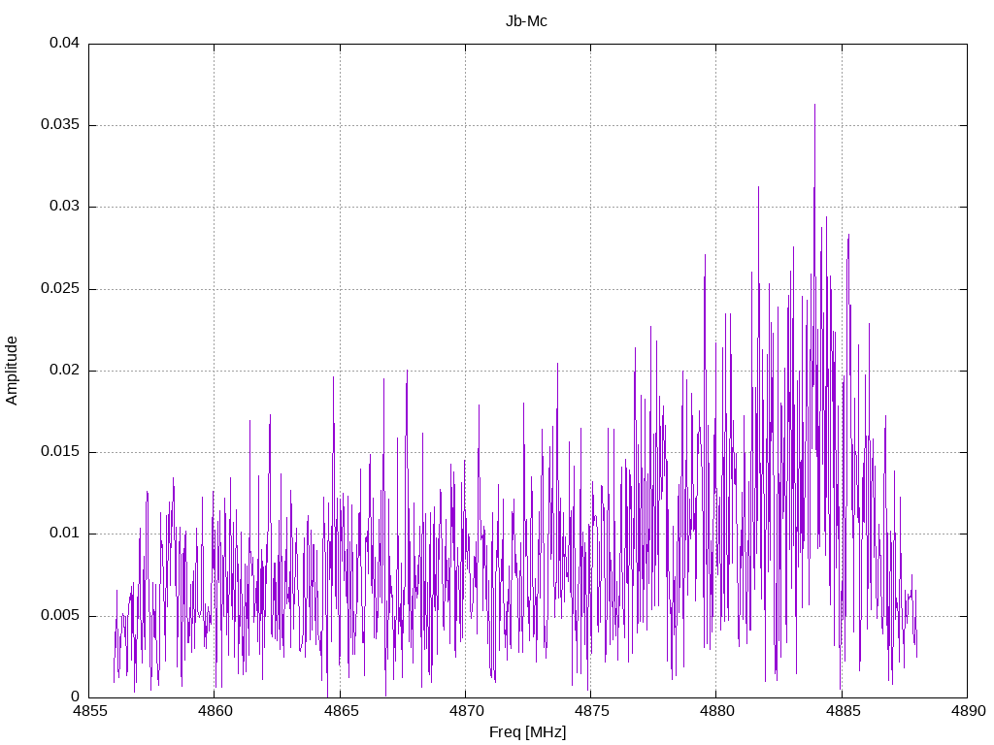This screenshot has height=745, width=994.
Task: Click the tallest spectrum peak near 4884 MHz
Action: pos(814,105)
